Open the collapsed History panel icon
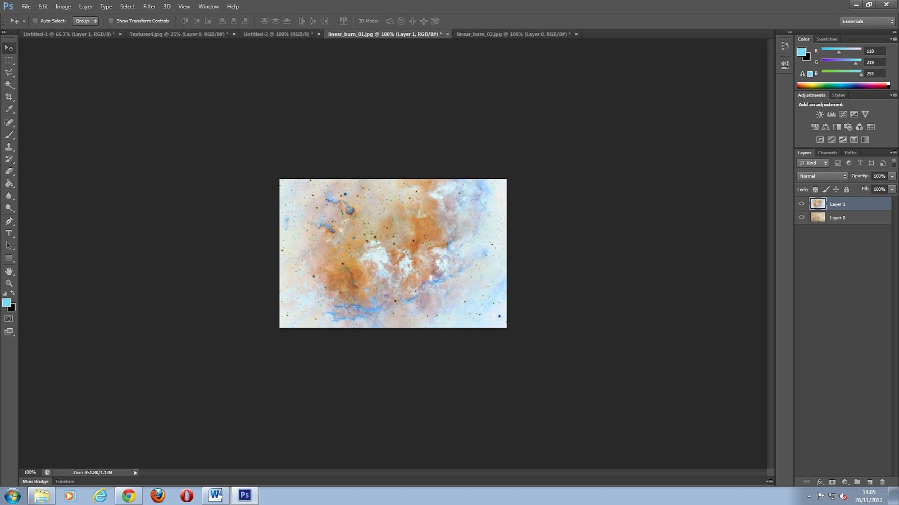The height and width of the screenshot is (505, 899). pyautogui.click(x=785, y=46)
